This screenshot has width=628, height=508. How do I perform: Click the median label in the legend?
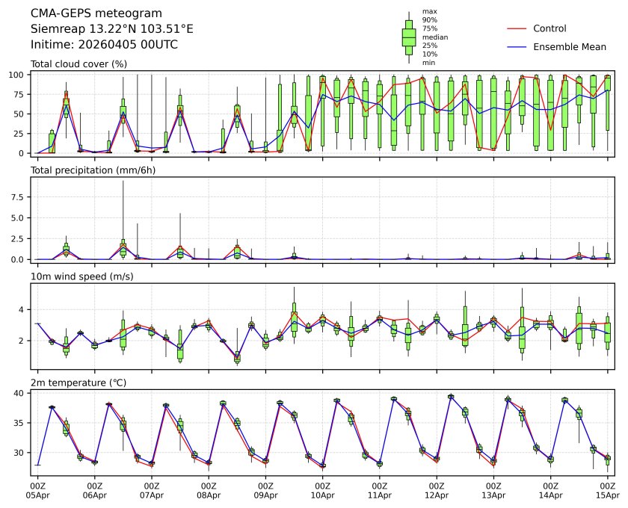(432, 37)
